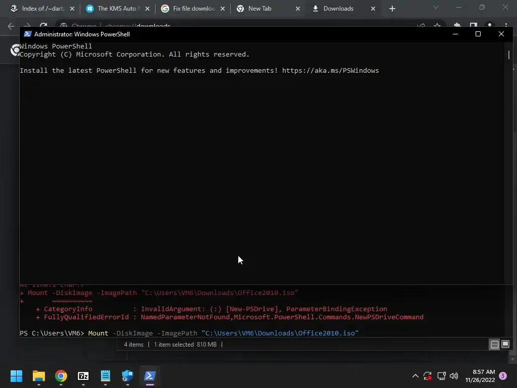Go back in Chrome with back arrow

pyautogui.click(x=11, y=26)
